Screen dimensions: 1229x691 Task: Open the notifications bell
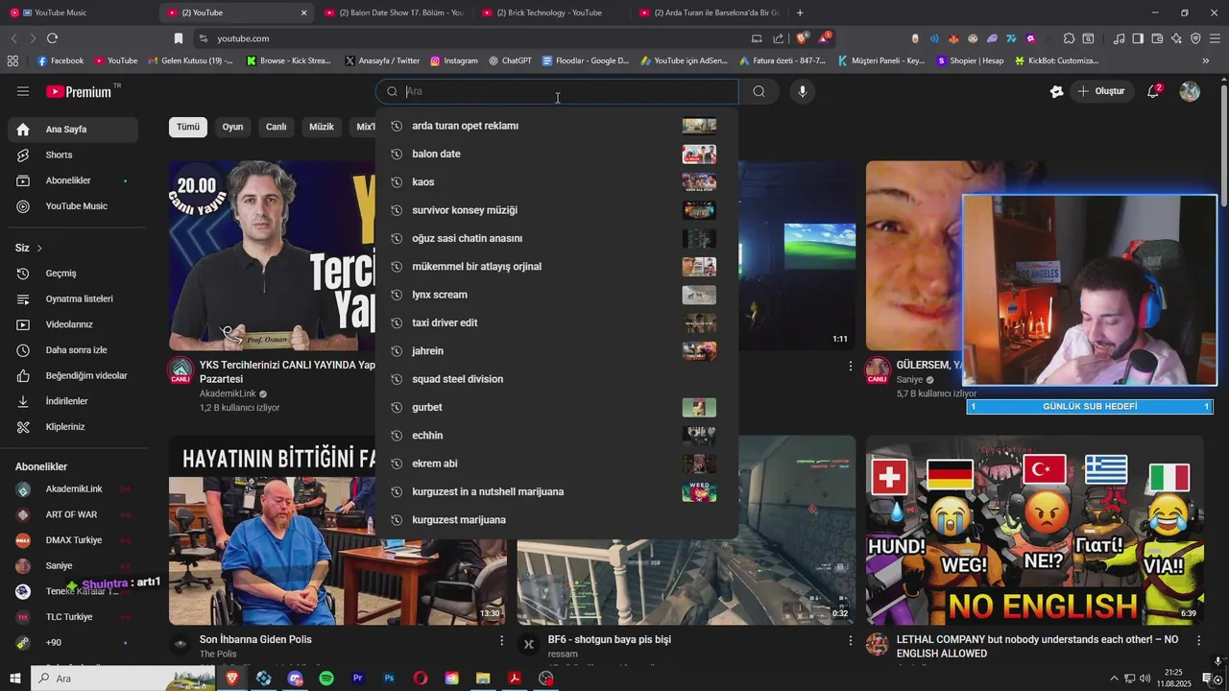1154,91
